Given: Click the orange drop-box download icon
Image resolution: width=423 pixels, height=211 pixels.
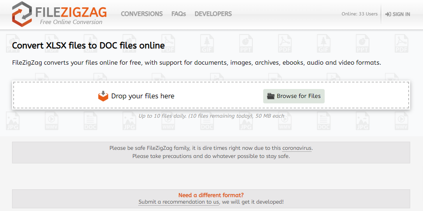Looking at the screenshot, I should [103, 96].
